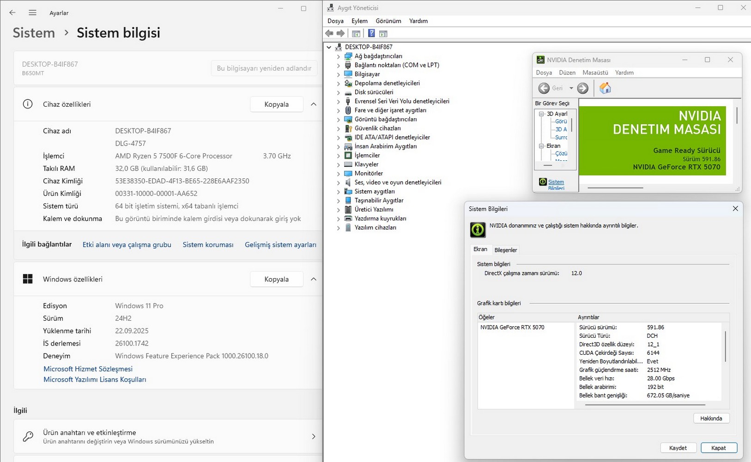Switch to the Bileşenler tab

(506, 250)
